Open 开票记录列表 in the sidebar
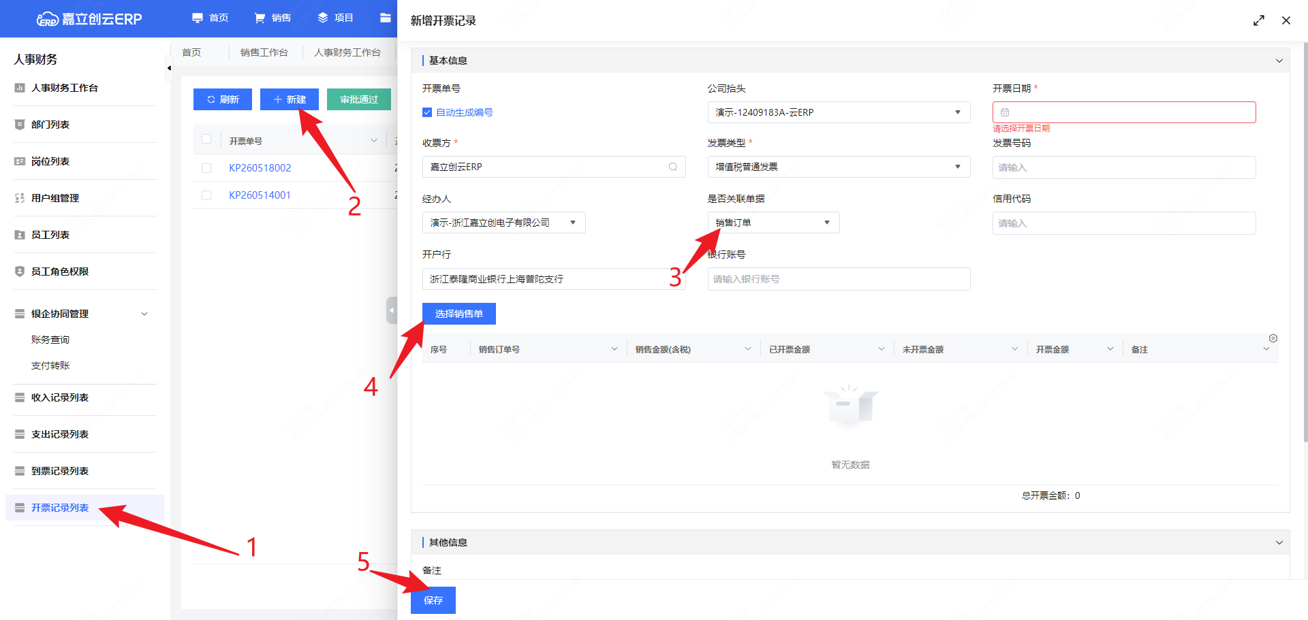 (x=85, y=508)
